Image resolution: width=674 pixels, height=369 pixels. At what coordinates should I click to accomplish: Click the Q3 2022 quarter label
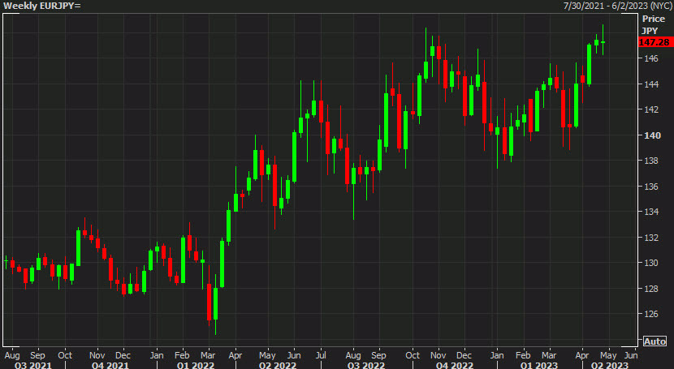[x=365, y=365]
